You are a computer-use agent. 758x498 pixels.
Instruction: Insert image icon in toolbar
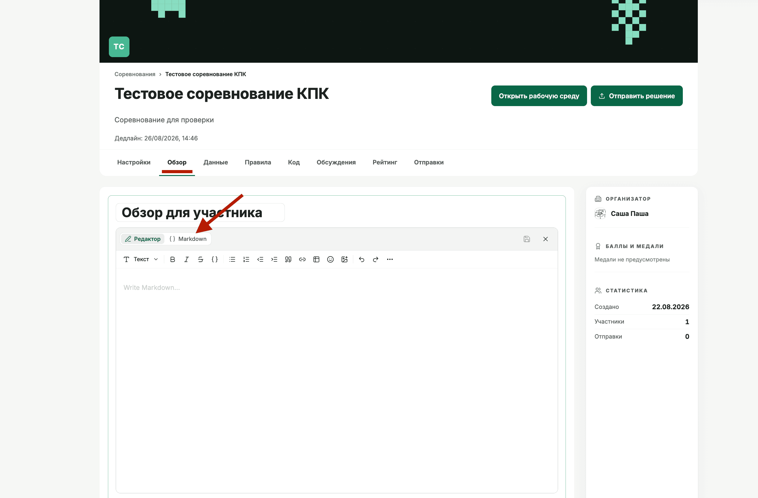point(345,259)
